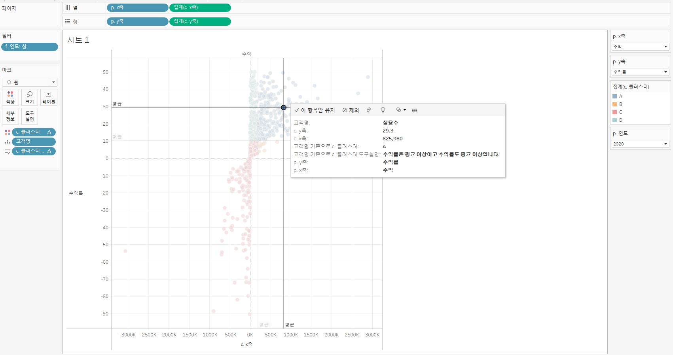Click legend color swatch for cluster D
Viewport: 673px width, 355px height.
[615, 120]
